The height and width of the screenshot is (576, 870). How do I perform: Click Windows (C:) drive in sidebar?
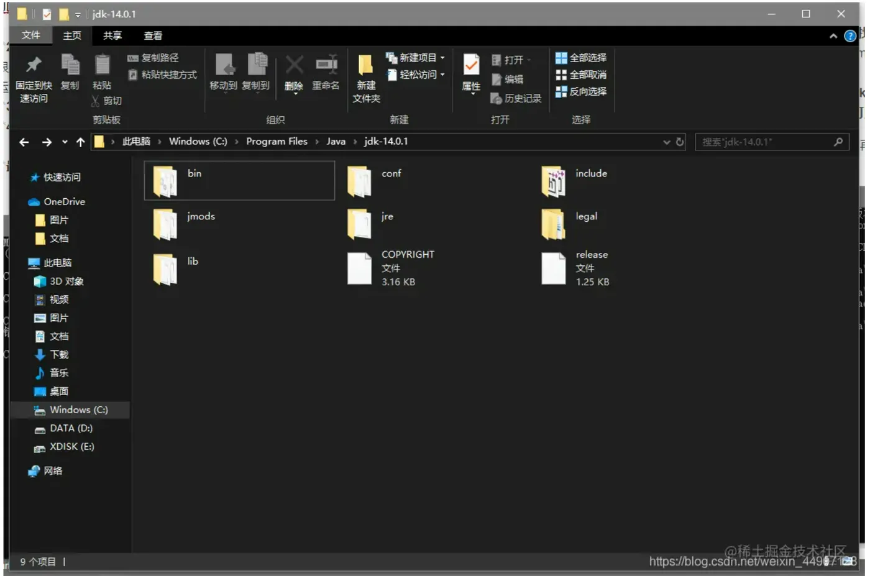click(x=70, y=410)
